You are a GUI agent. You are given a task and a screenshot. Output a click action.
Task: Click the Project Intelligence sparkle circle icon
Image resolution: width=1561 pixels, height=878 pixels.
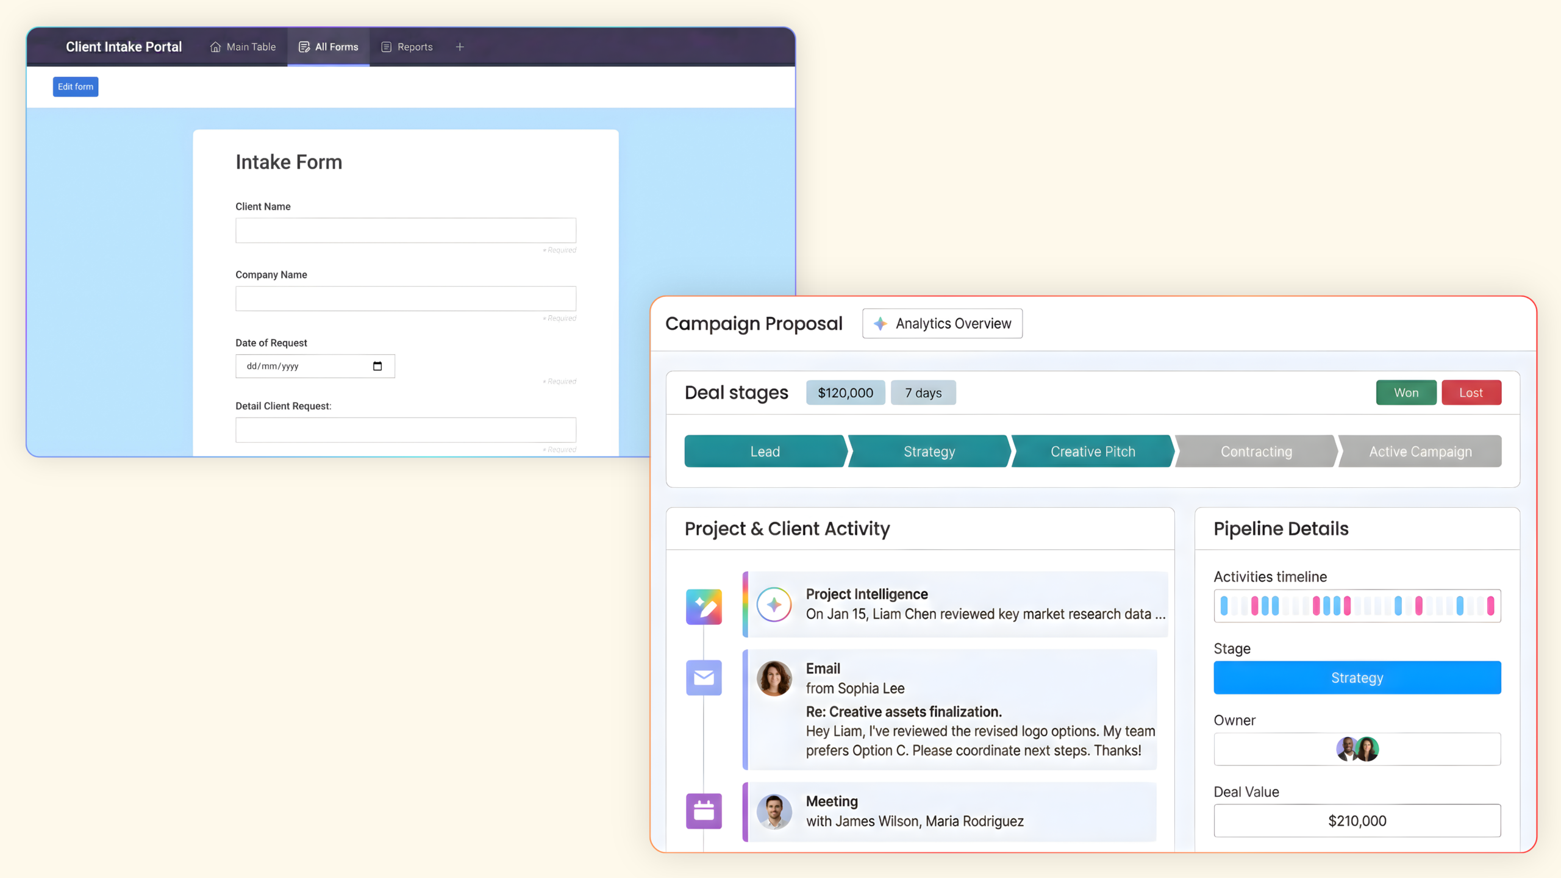[x=774, y=604]
